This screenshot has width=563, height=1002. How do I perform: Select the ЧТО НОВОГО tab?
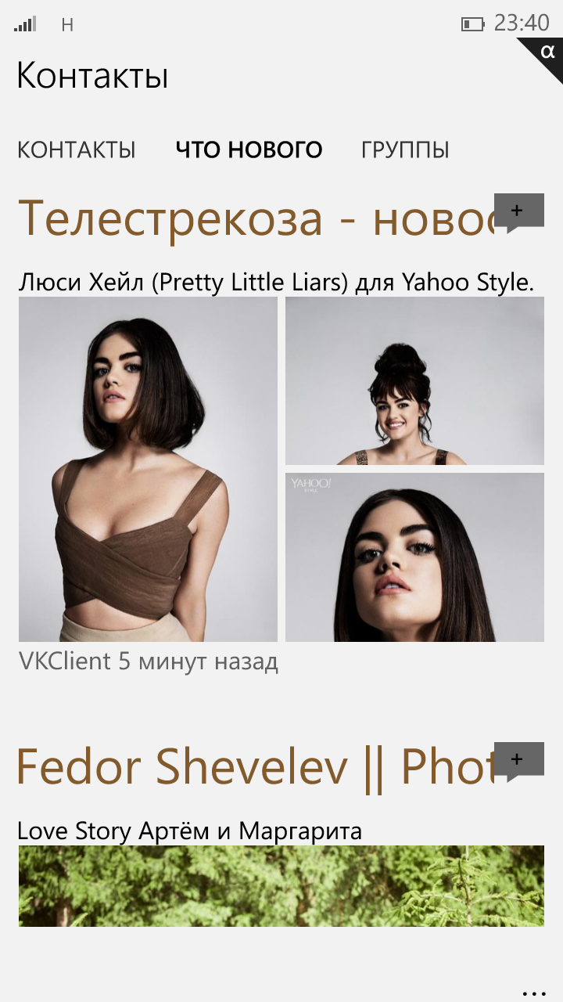(249, 150)
